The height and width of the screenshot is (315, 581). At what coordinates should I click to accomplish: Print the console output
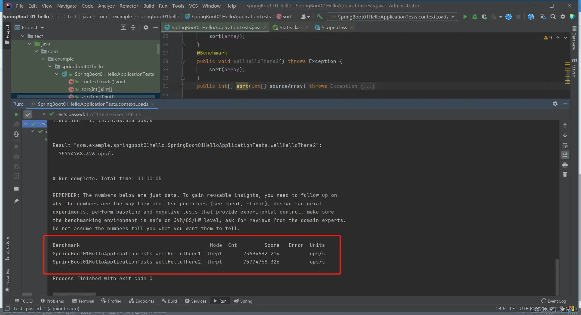tap(565, 165)
